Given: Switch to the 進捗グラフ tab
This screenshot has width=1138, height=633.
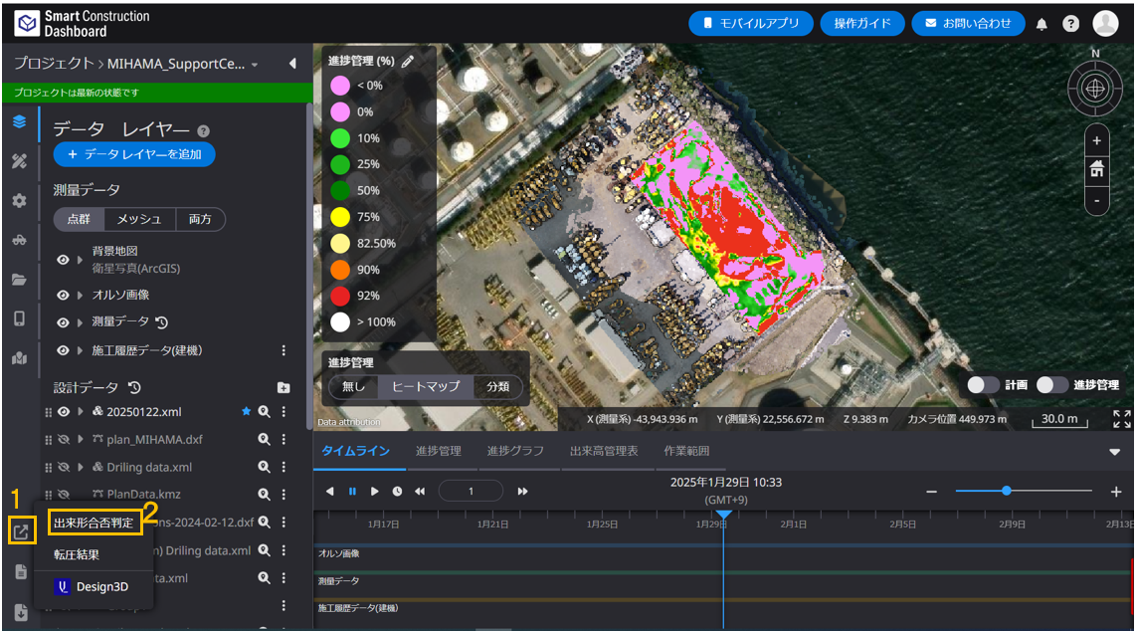Looking at the screenshot, I should tap(515, 451).
